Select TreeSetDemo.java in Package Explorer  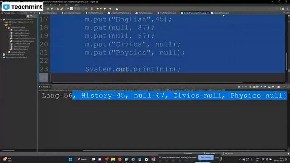(x=19, y=49)
